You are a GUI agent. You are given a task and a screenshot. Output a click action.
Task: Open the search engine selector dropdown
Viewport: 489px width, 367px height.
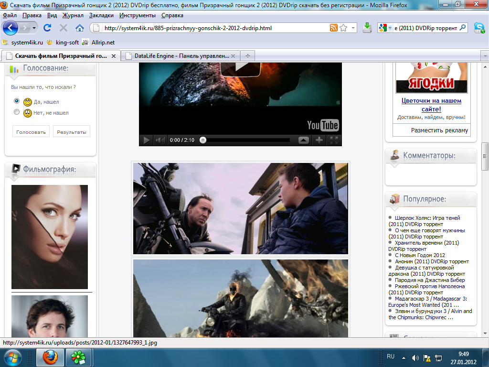pos(390,28)
